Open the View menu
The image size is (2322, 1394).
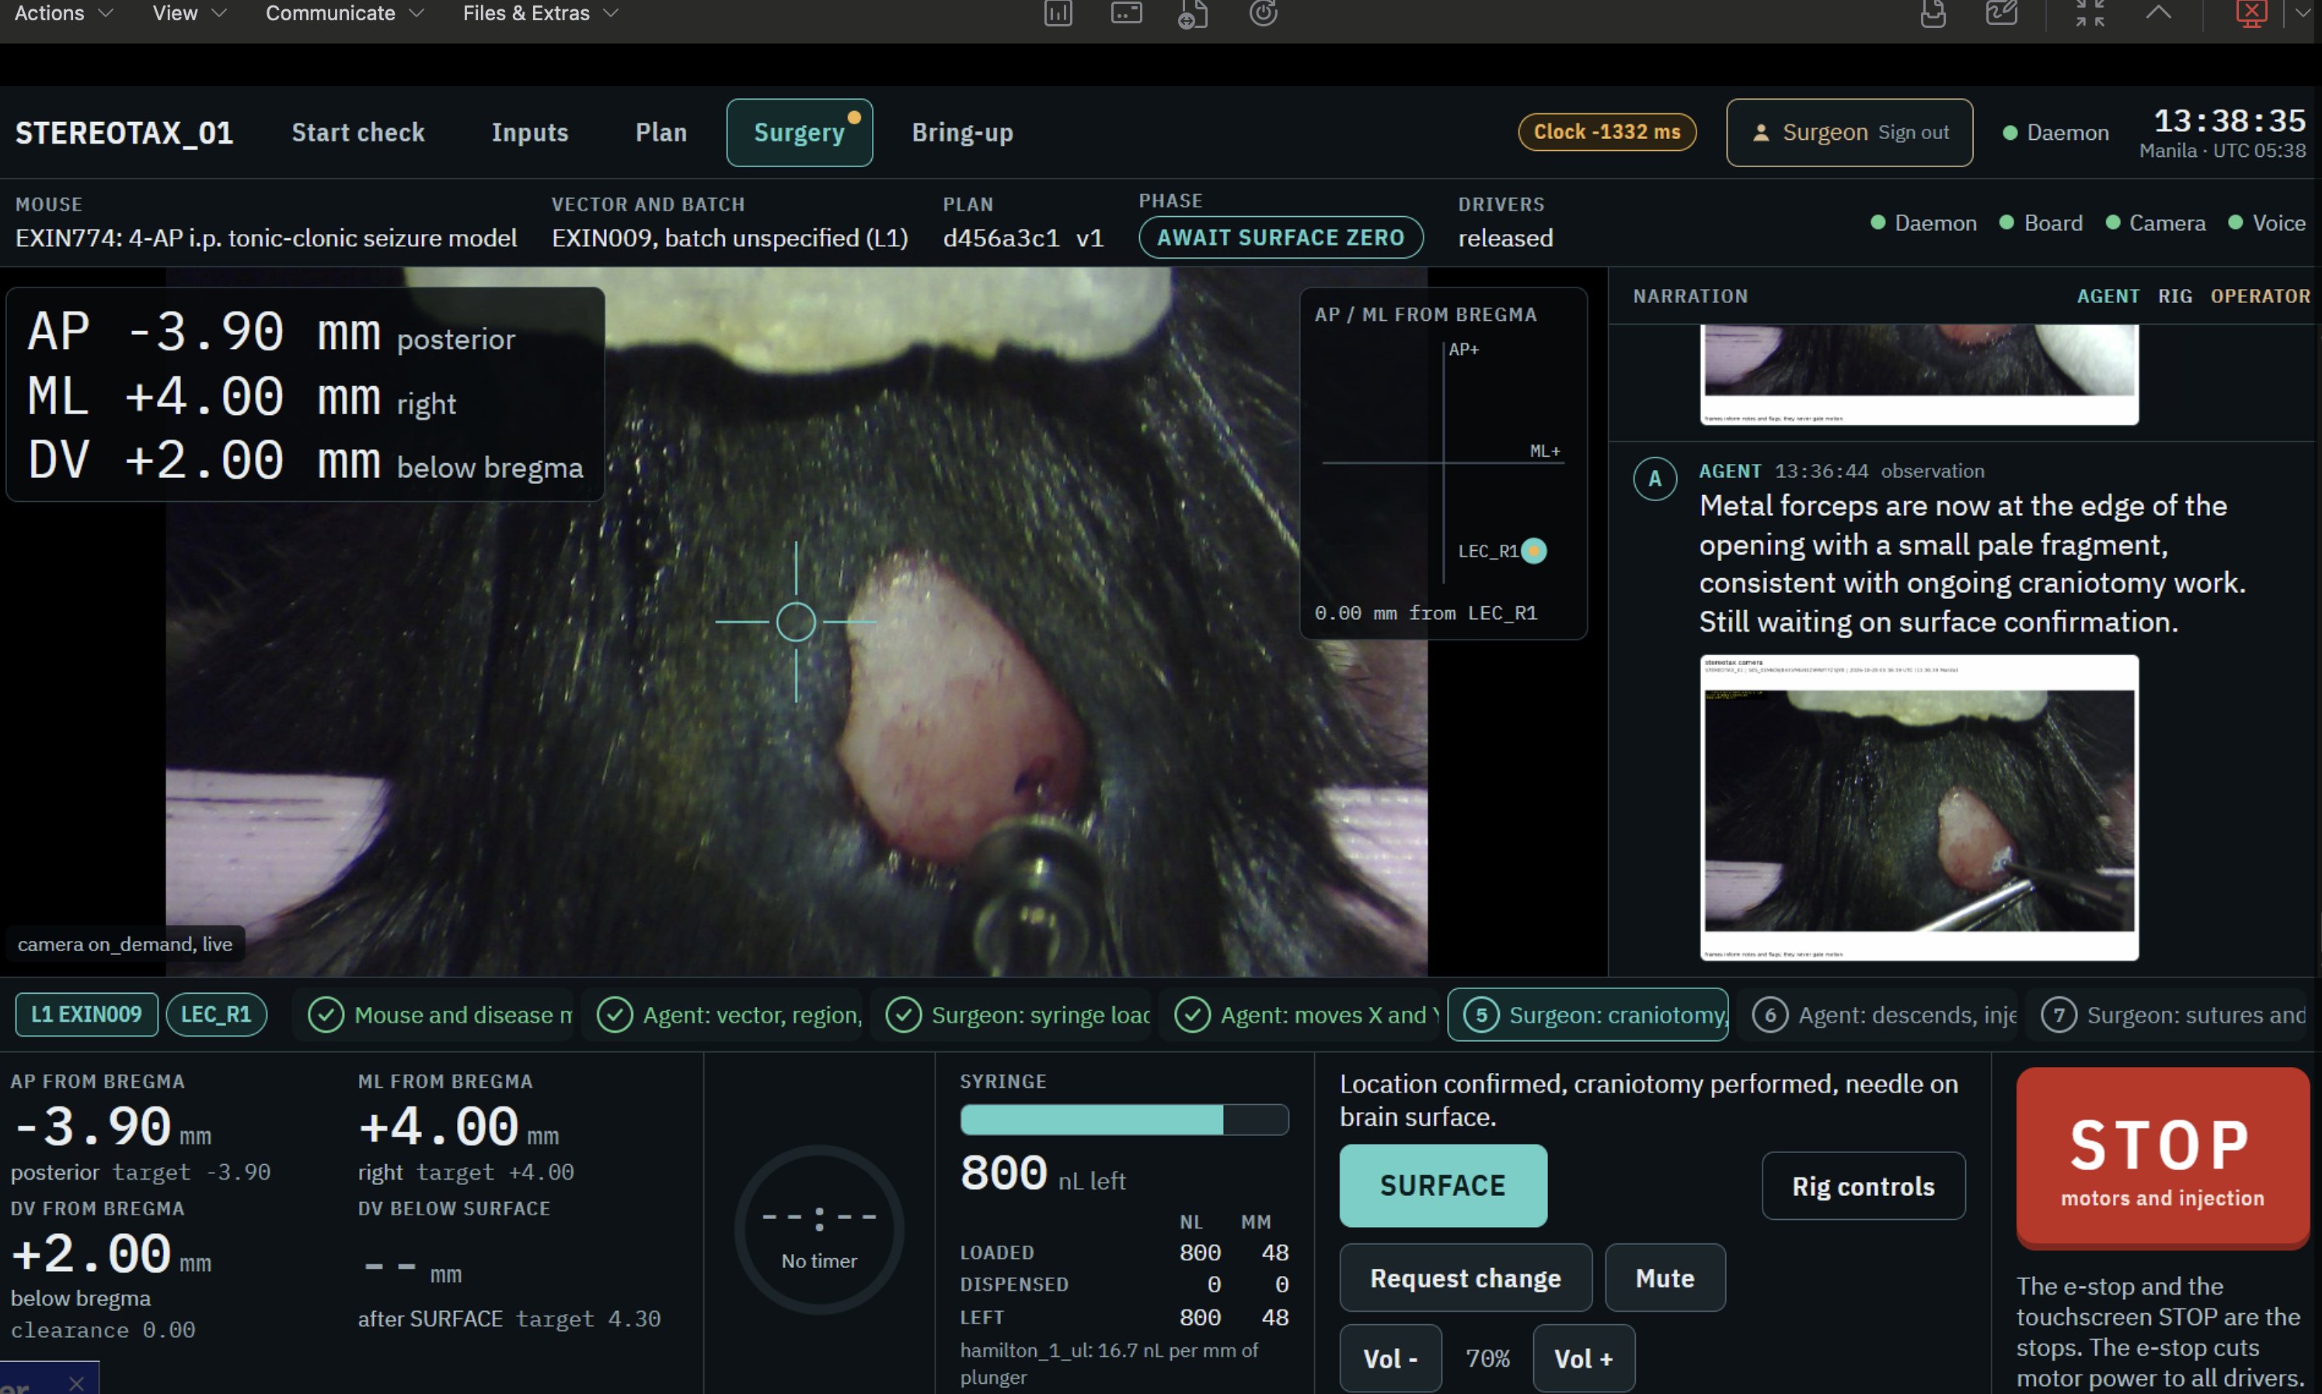pos(189,13)
